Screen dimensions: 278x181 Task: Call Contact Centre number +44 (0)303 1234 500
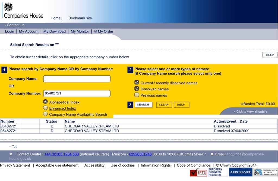(62, 154)
